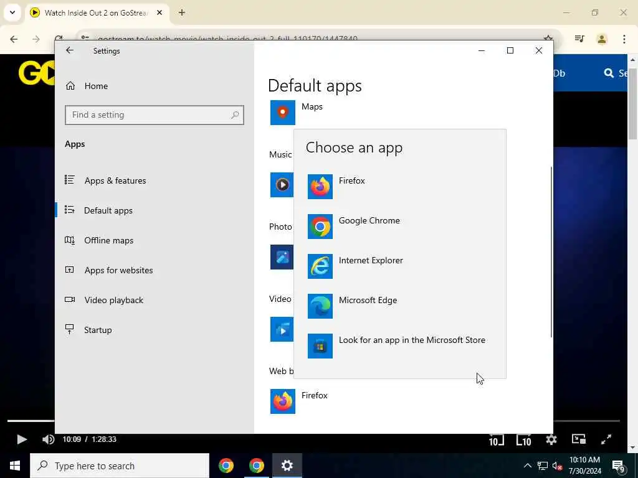Close the Watch Inside Out 2 tab
This screenshot has height=478, width=638.
pos(159,12)
